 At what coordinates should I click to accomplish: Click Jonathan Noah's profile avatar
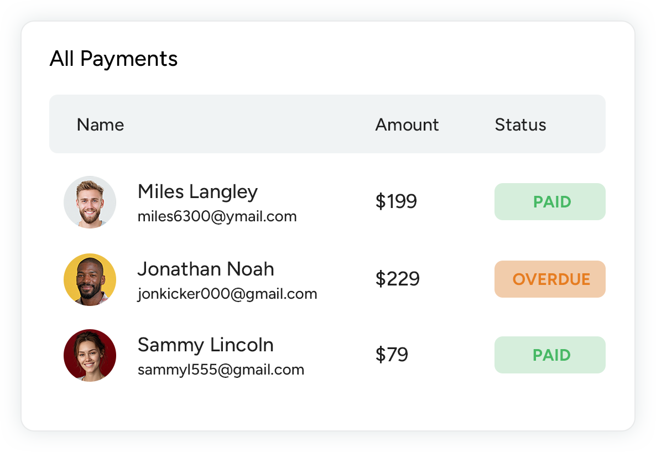(x=90, y=279)
